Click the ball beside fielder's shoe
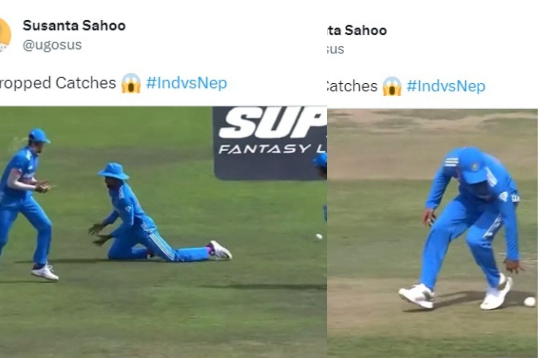The image size is (538, 358). tap(529, 302)
